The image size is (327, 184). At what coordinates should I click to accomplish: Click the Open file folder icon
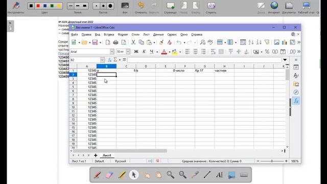pos(84,42)
